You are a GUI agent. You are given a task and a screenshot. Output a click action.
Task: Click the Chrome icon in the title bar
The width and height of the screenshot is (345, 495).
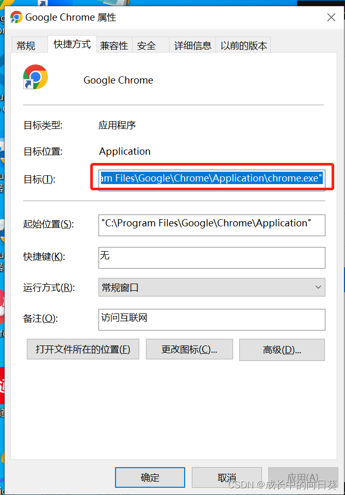(x=16, y=17)
